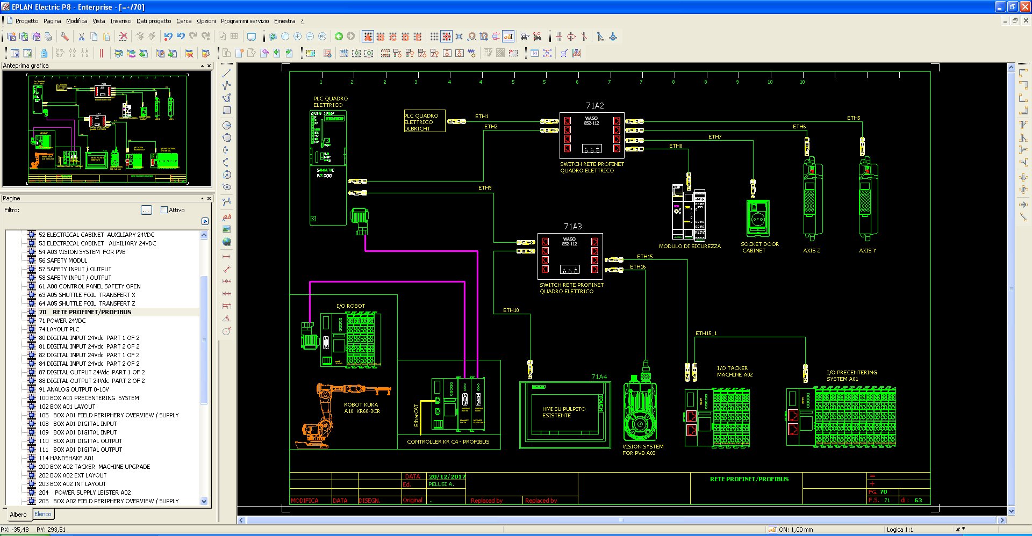Click the red parallel bars icon
1032x536 pixels.
click(x=101, y=53)
